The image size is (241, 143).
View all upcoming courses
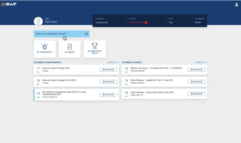click(x=201, y=62)
